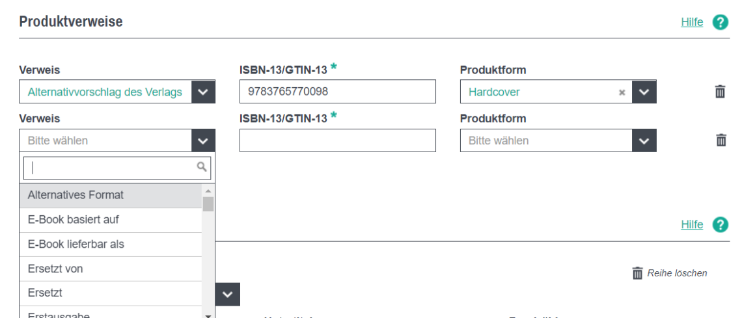
Task: Collapse the open Bitte wählen Verweis dropdown
Action: 203,140
